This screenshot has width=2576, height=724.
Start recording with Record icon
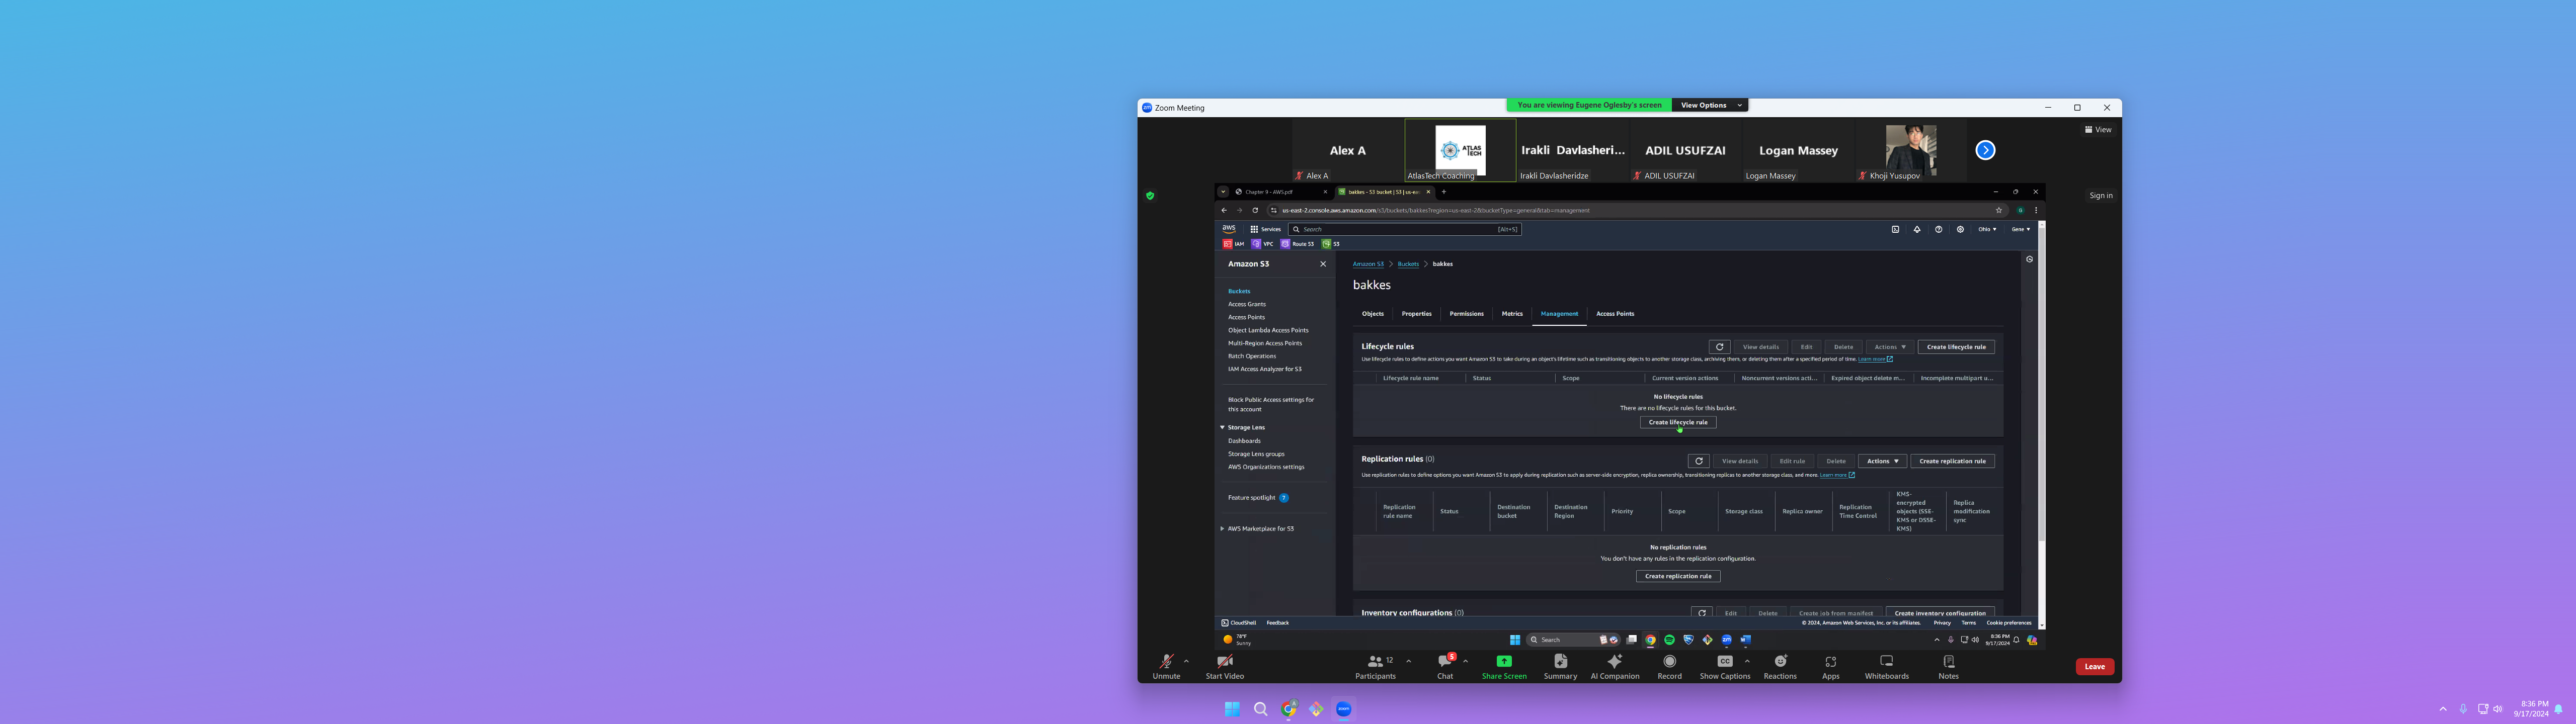(1669, 662)
